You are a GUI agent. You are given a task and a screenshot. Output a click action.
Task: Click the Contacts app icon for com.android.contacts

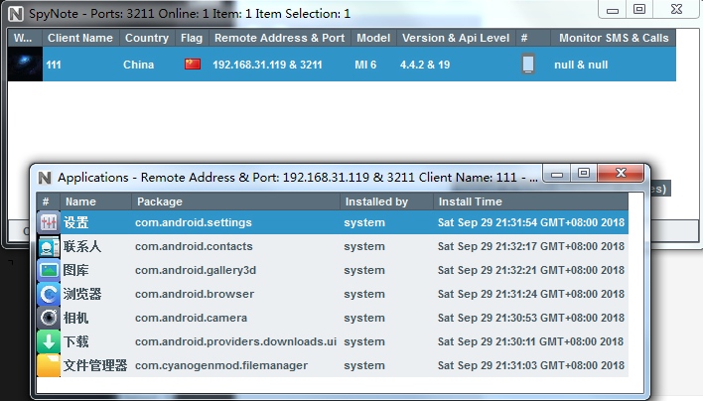point(49,246)
